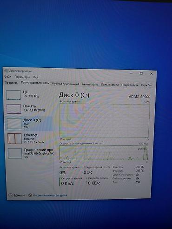Click the write speed 0 КБ/с value
The image size is (172, 229).
94,183
